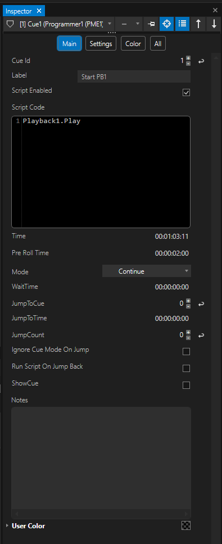
Task: Increase JumpCount with the plus stepper
Action: (188, 332)
